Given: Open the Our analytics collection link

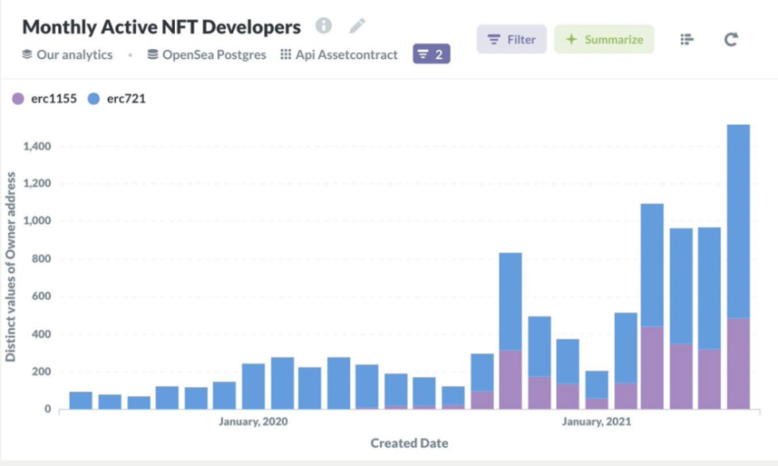Looking at the screenshot, I should (75, 54).
